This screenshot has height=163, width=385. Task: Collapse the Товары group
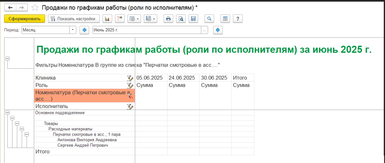[17, 124]
